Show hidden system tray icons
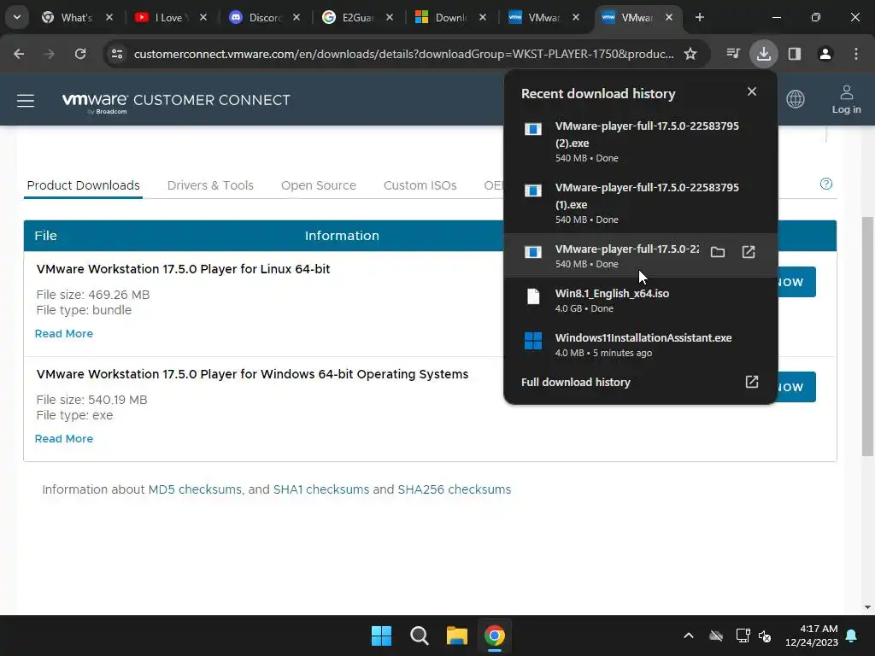Image resolution: width=875 pixels, height=656 pixels. click(x=689, y=635)
